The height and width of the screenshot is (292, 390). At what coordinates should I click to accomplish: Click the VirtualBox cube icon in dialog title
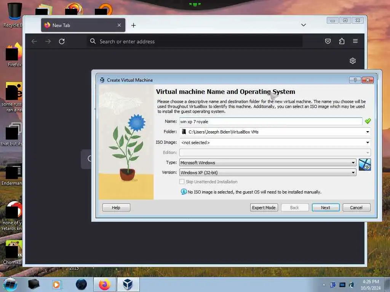point(102,80)
